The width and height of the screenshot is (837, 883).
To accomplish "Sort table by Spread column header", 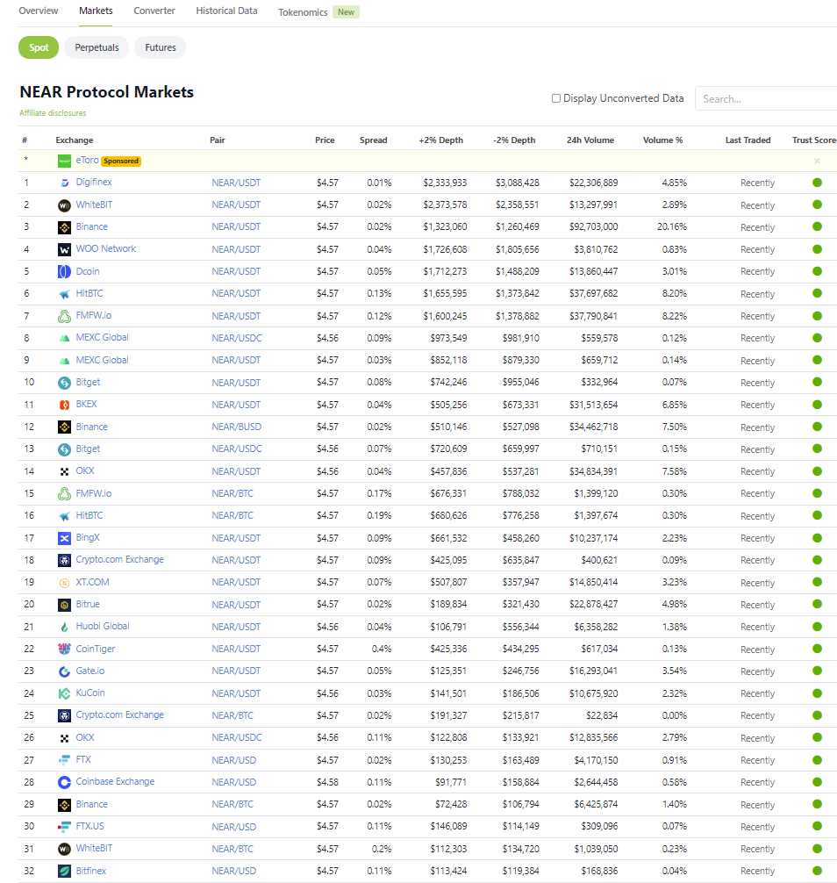I will pyautogui.click(x=373, y=140).
